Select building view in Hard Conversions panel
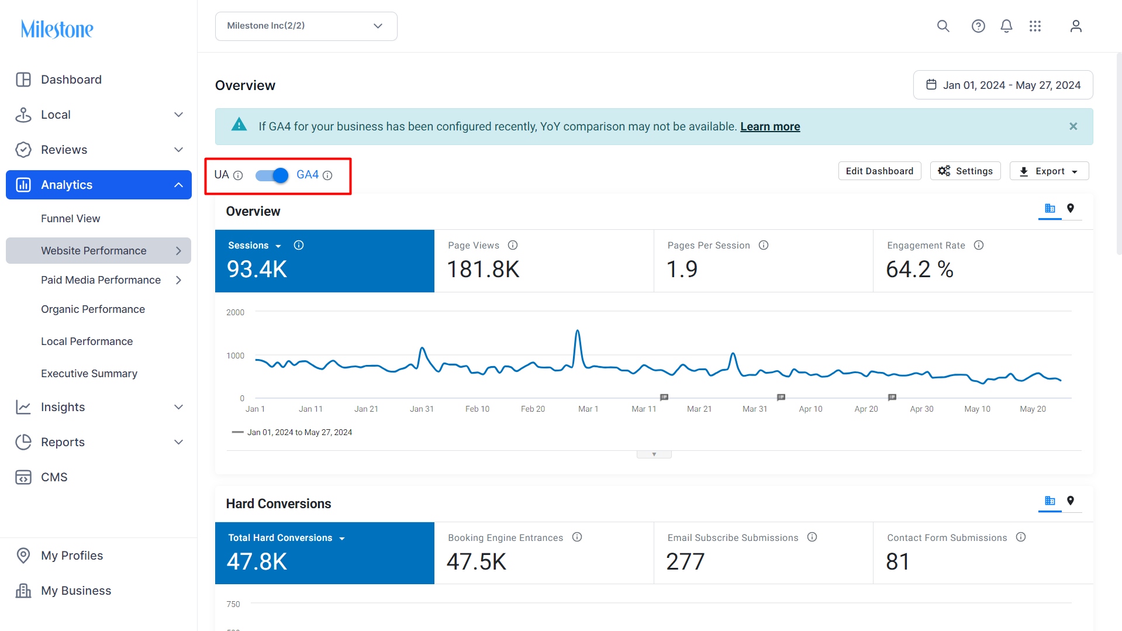 1050,501
